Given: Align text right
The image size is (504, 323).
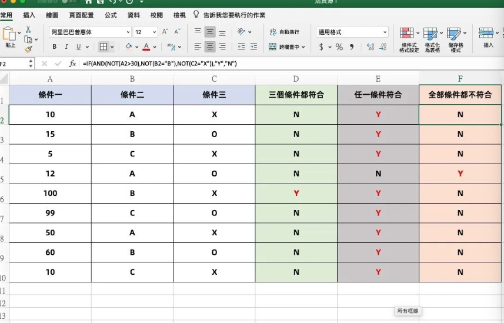Looking at the screenshot, I should coord(222,46).
